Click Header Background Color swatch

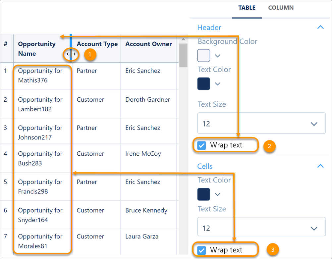tap(204, 56)
